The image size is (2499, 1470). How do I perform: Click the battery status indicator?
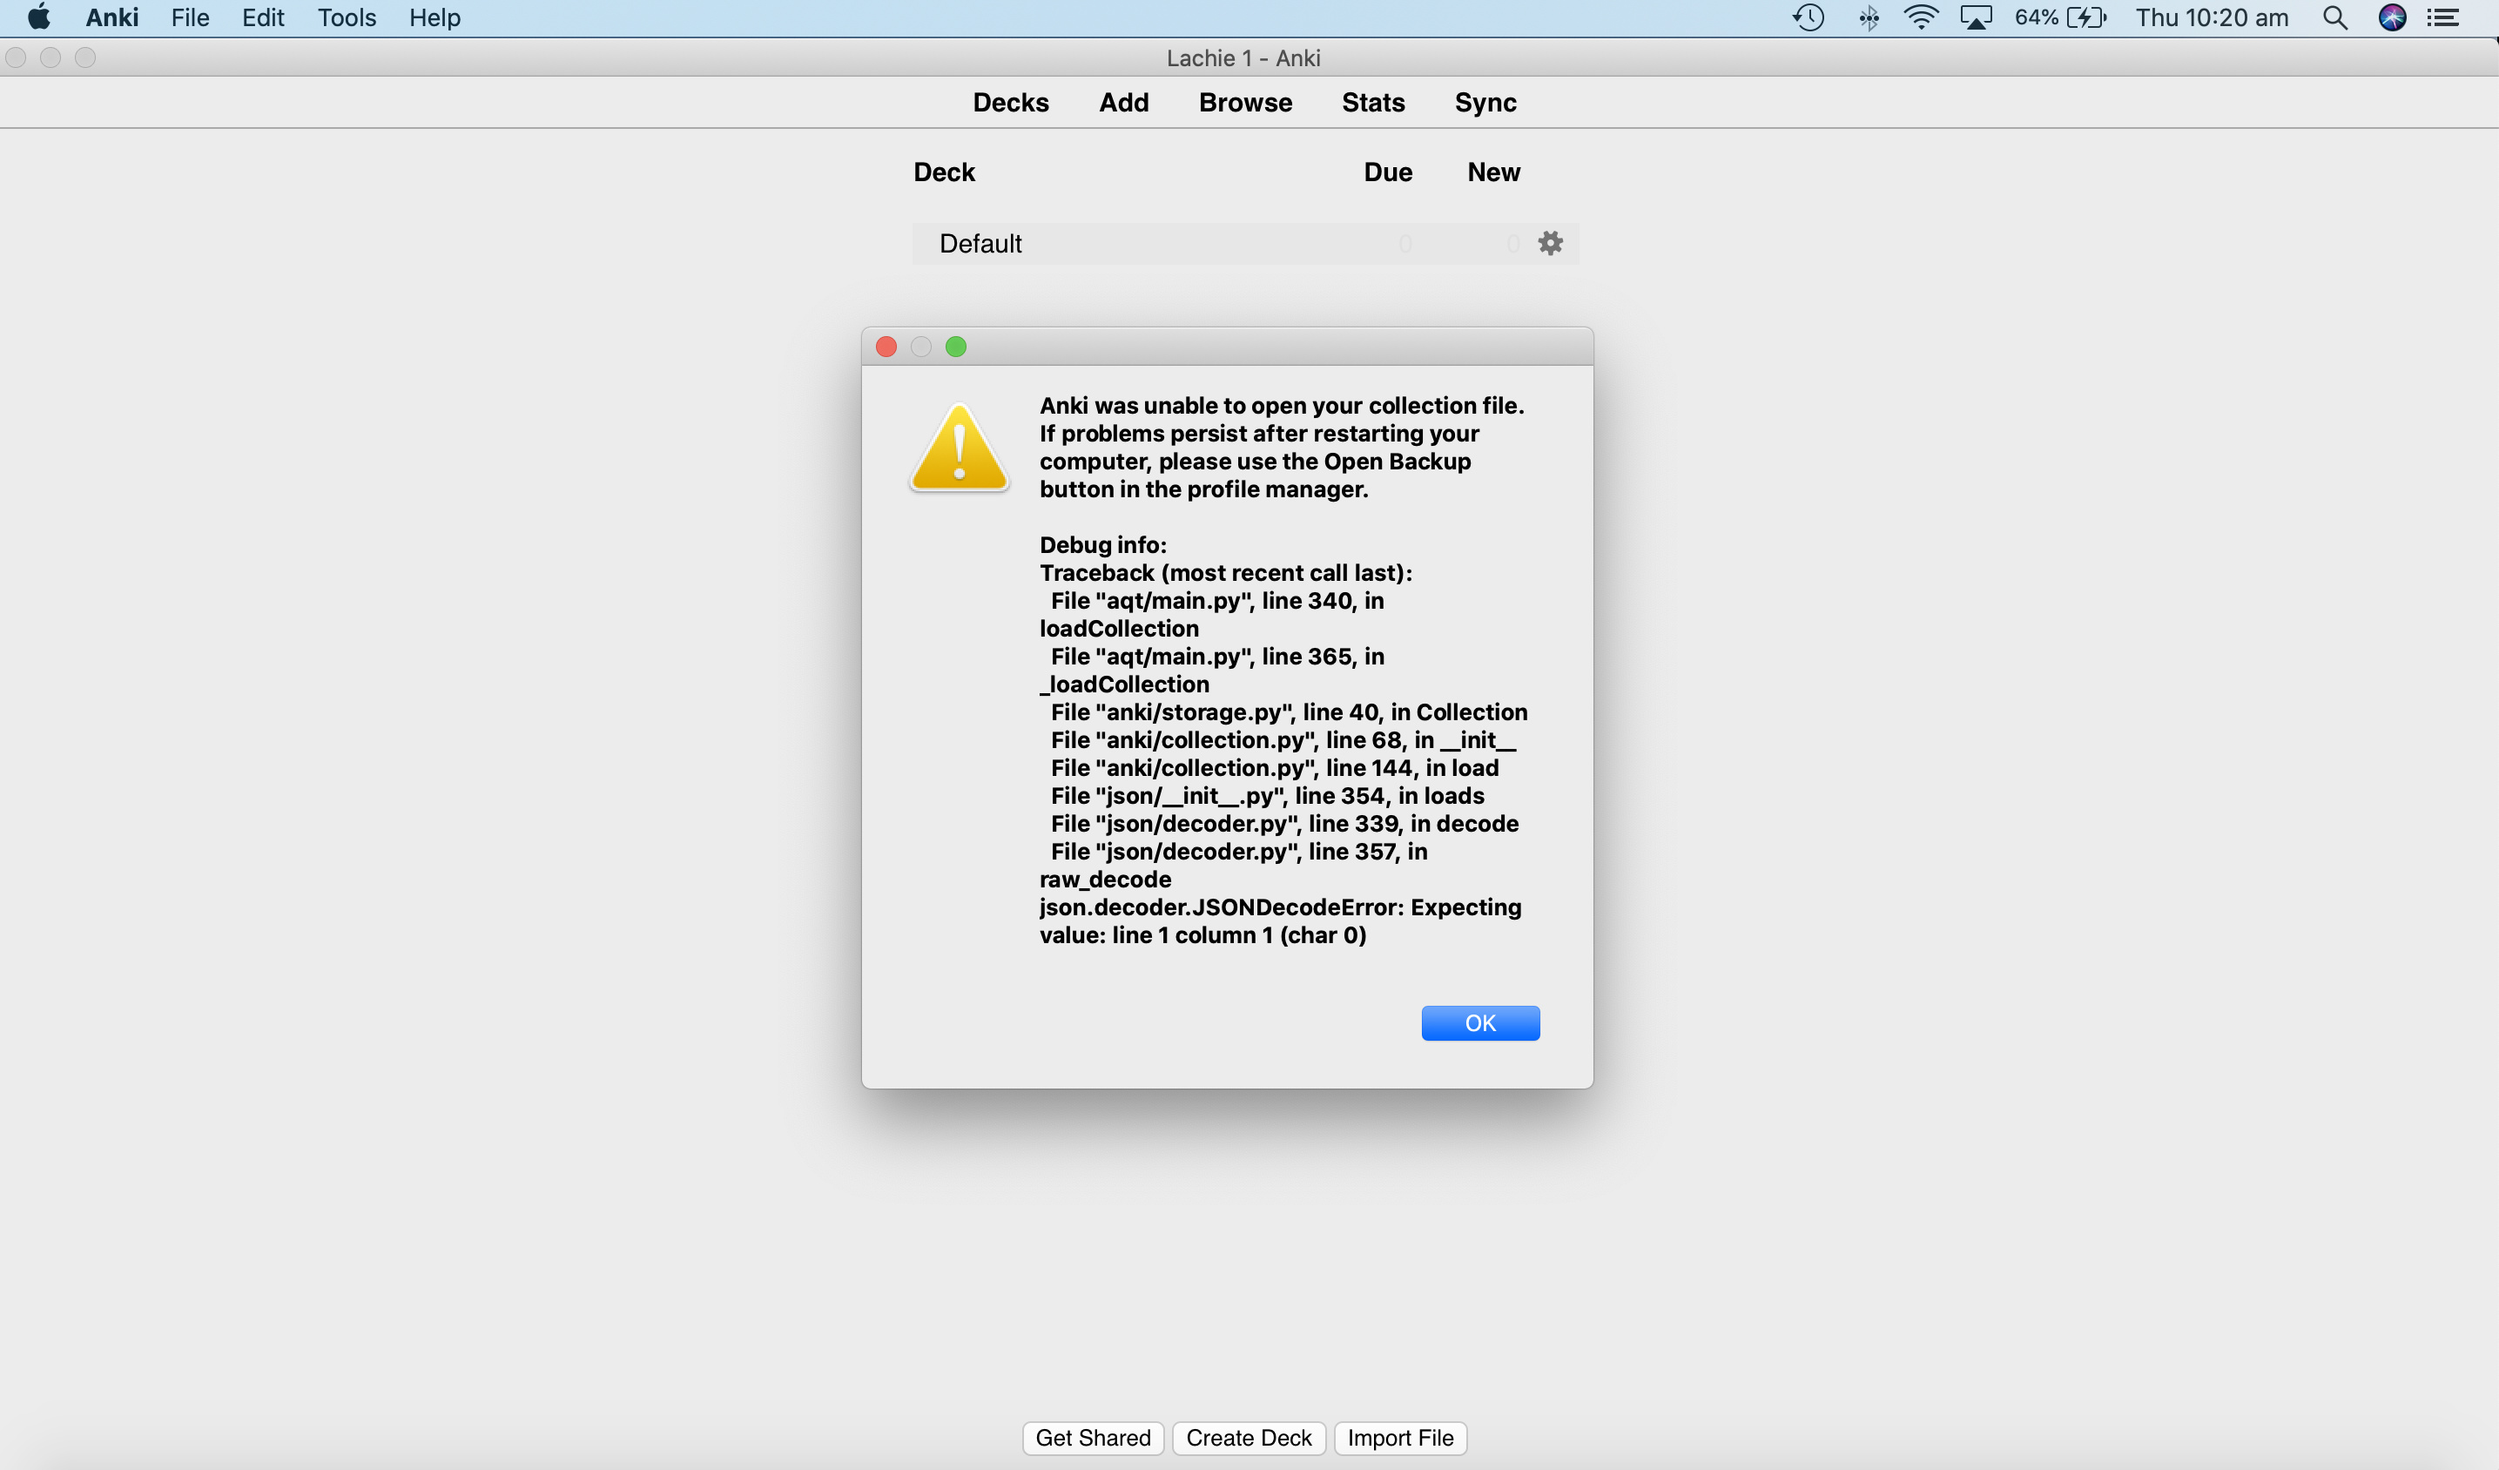click(x=2086, y=18)
